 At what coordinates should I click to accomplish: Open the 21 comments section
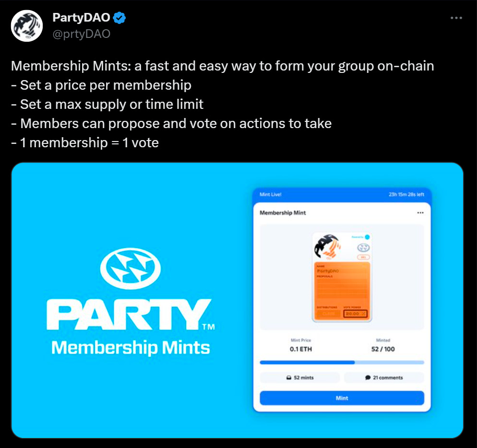click(x=384, y=377)
